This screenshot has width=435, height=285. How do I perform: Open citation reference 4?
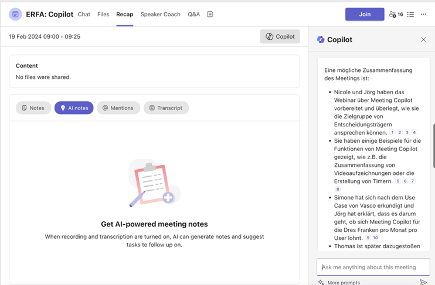pyautogui.click(x=414, y=132)
